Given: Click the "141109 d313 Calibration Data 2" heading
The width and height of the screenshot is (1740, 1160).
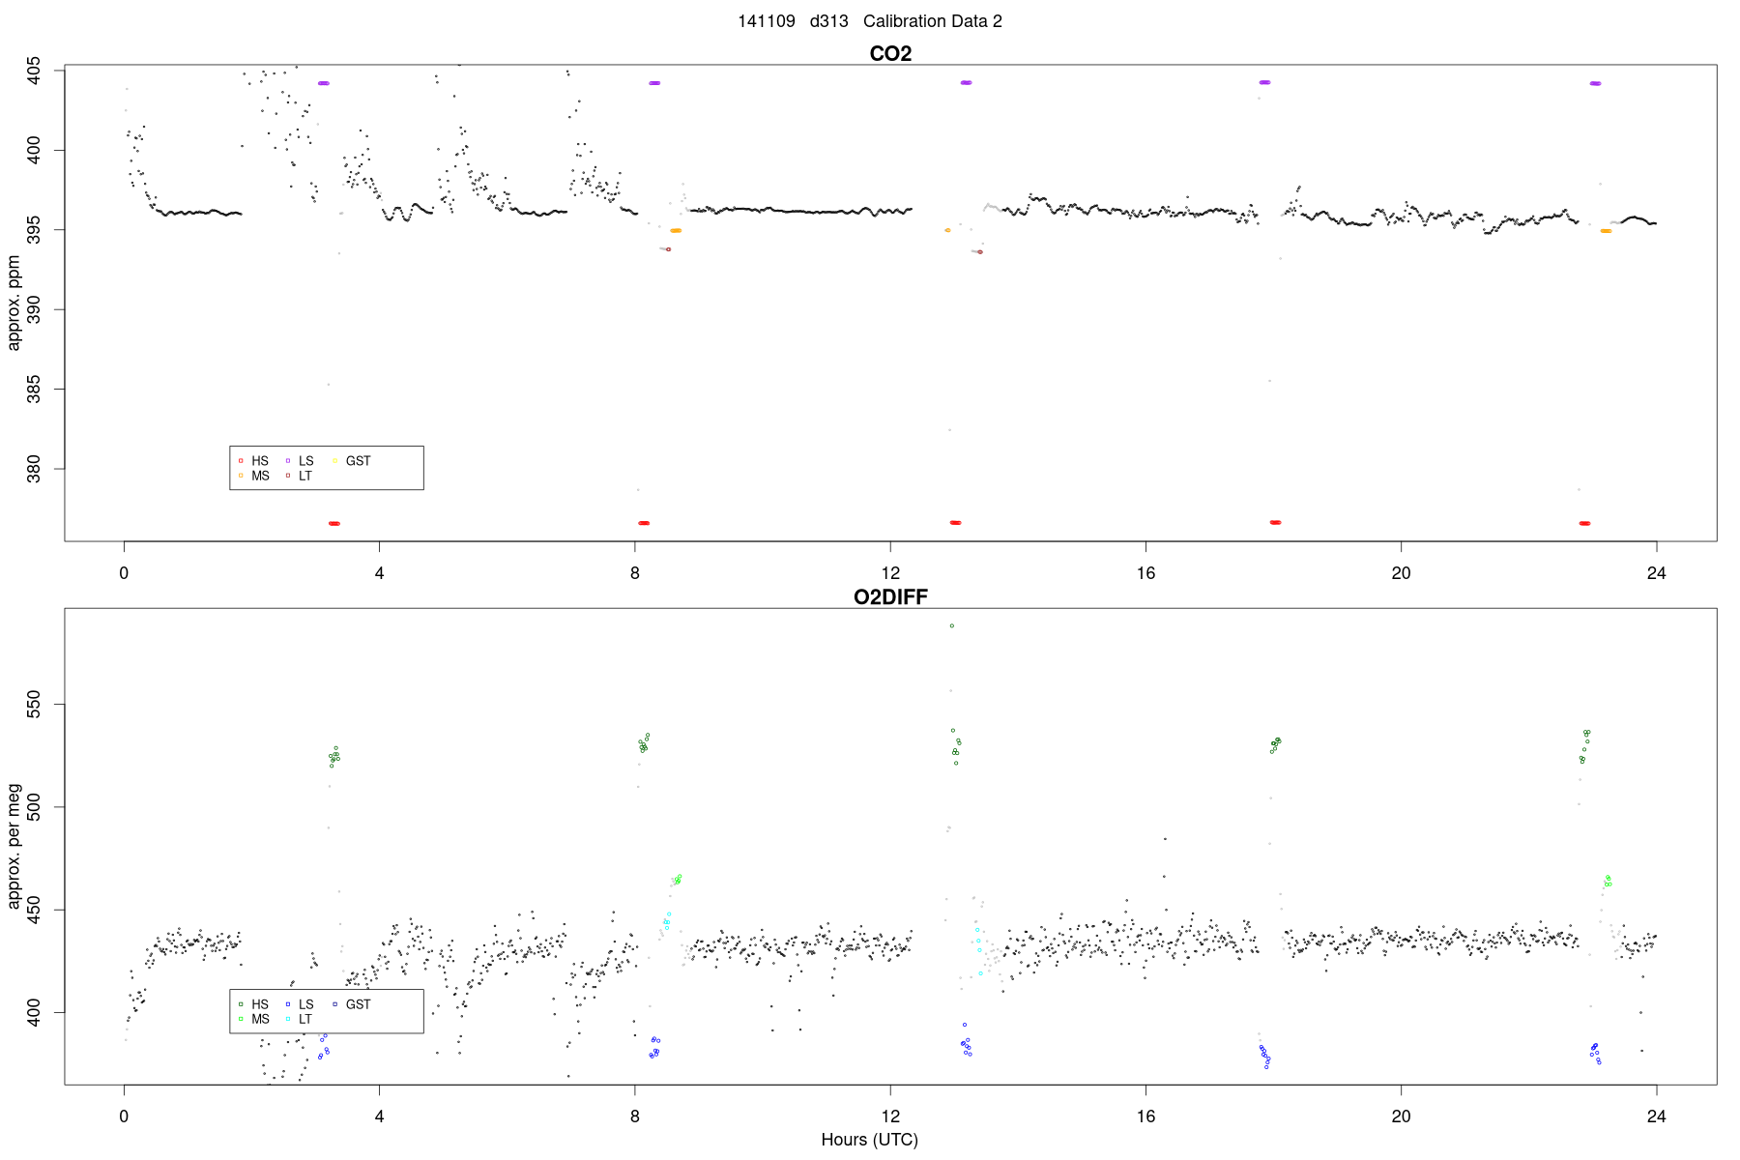Looking at the screenshot, I should coord(870,21).
